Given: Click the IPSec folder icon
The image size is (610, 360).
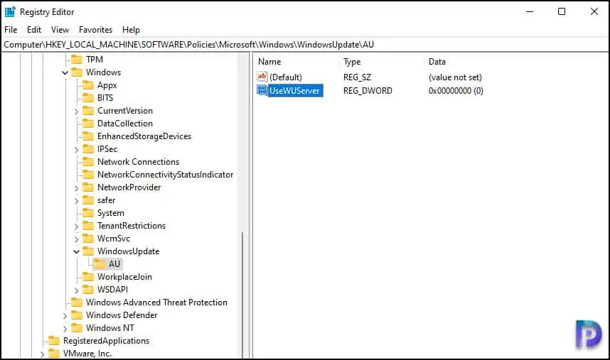Looking at the screenshot, I should (x=88, y=149).
